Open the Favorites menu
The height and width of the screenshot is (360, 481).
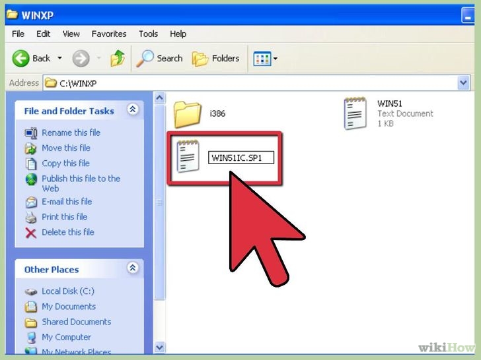(x=109, y=34)
